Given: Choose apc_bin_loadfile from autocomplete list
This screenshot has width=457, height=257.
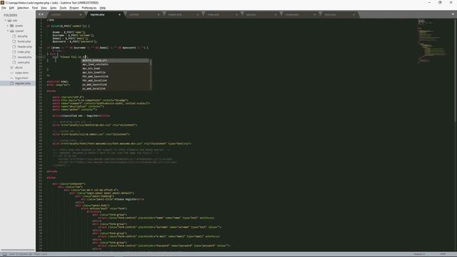Looking at the screenshot, I should pyautogui.click(x=115, y=73).
